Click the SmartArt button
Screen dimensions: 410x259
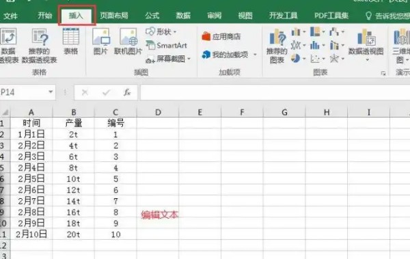point(166,46)
